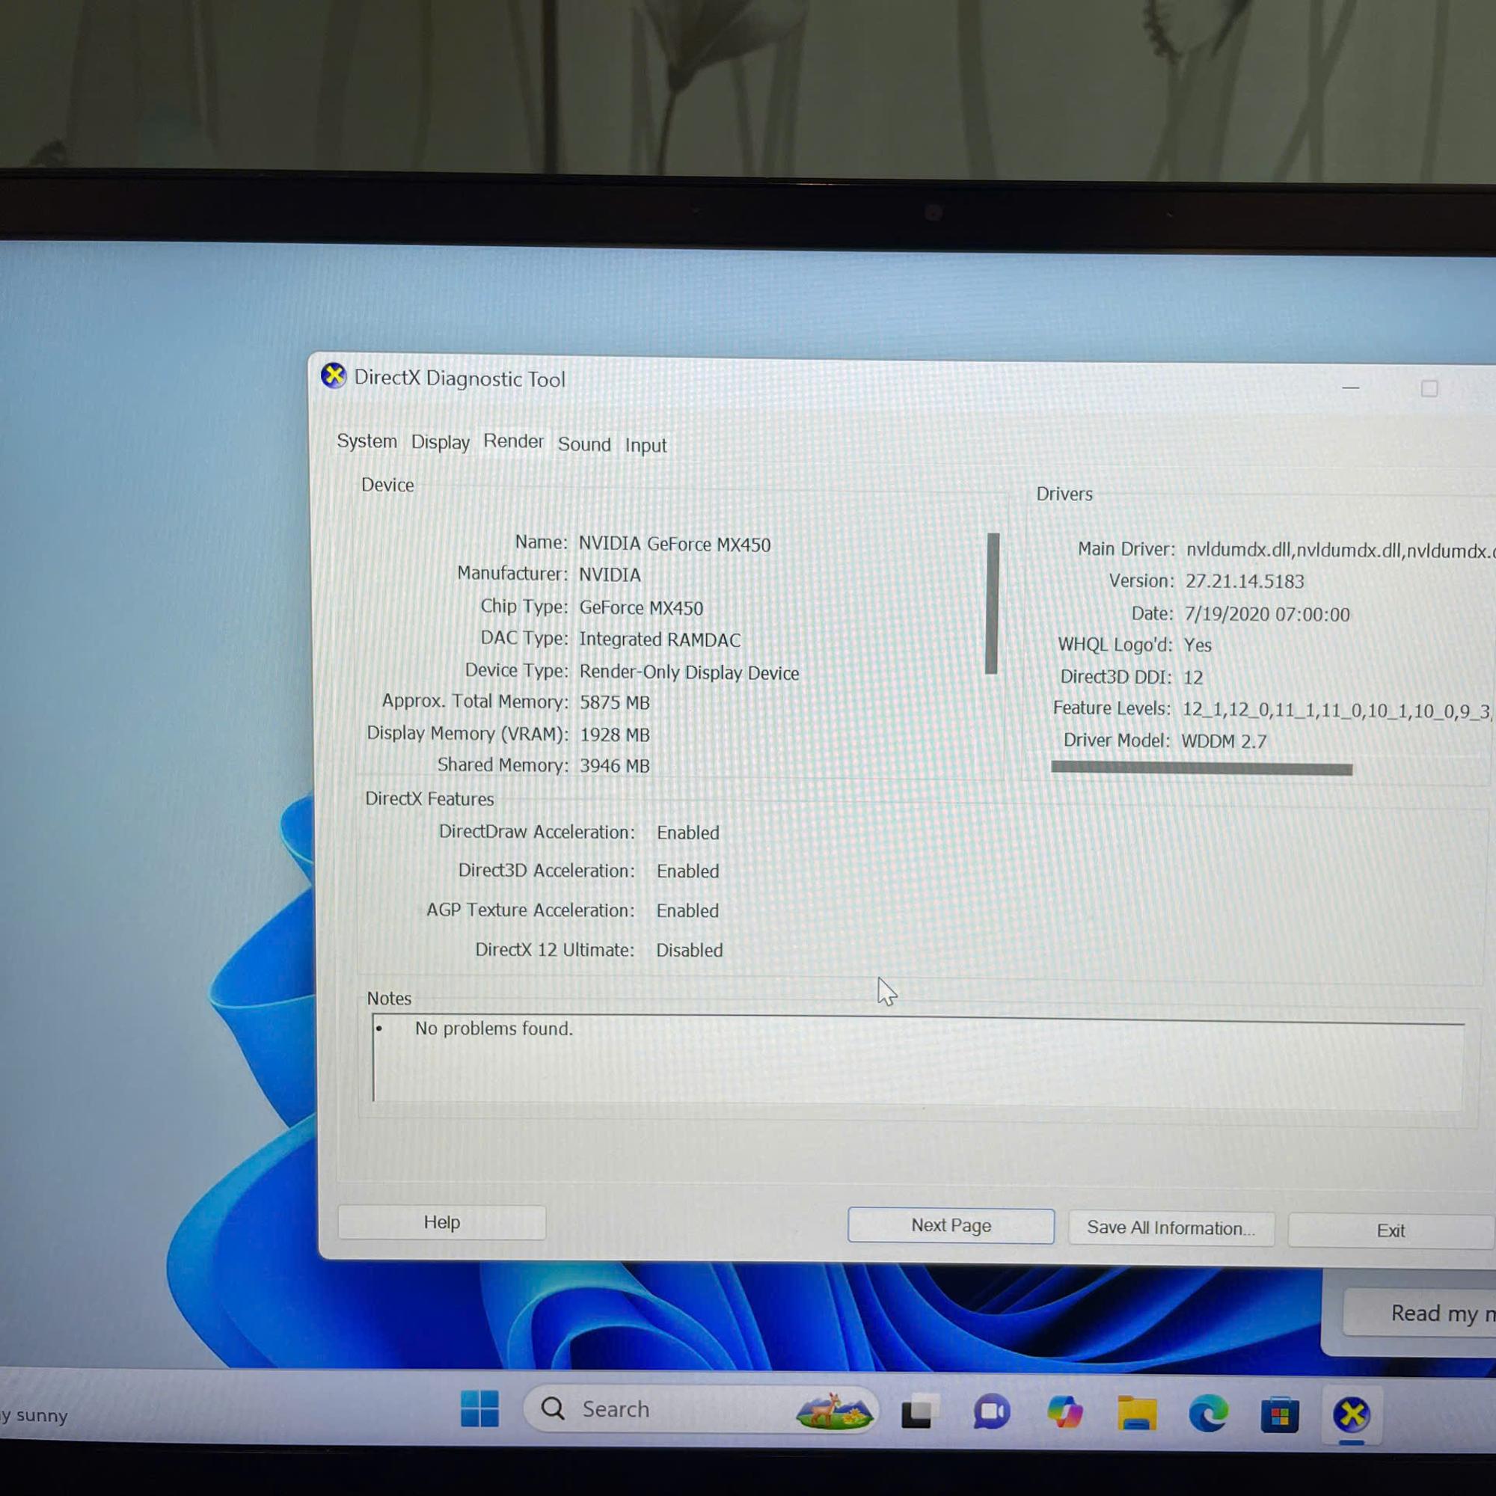Click the magnifier icon in taskbar search

[552, 1408]
